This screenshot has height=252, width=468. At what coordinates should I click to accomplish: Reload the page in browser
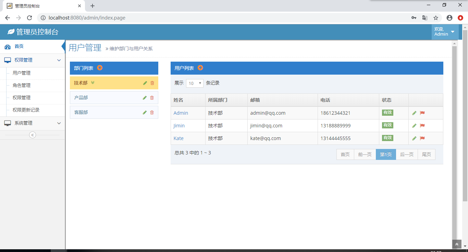(29, 18)
